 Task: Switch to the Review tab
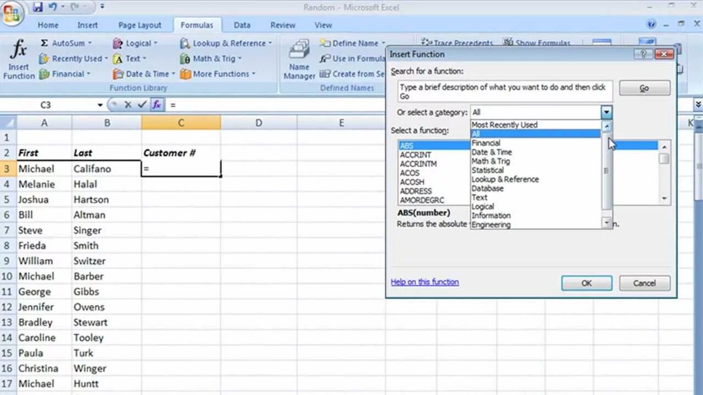pyautogui.click(x=283, y=25)
